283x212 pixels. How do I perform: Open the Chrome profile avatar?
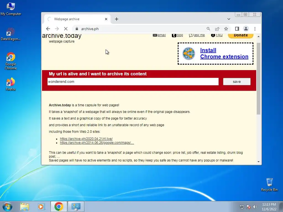pos(246,29)
